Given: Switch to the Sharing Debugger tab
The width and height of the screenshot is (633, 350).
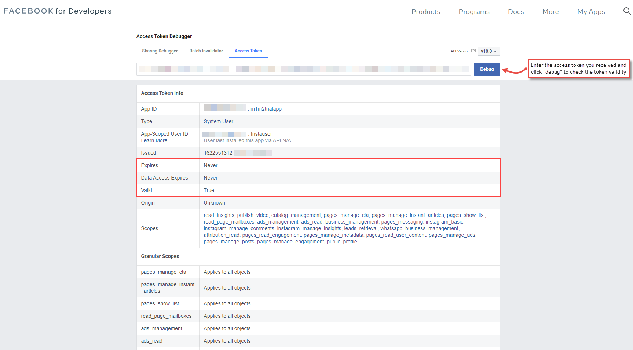Looking at the screenshot, I should tap(160, 51).
